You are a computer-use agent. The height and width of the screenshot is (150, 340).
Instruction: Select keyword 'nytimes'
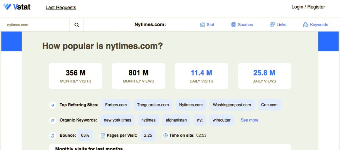(148, 120)
